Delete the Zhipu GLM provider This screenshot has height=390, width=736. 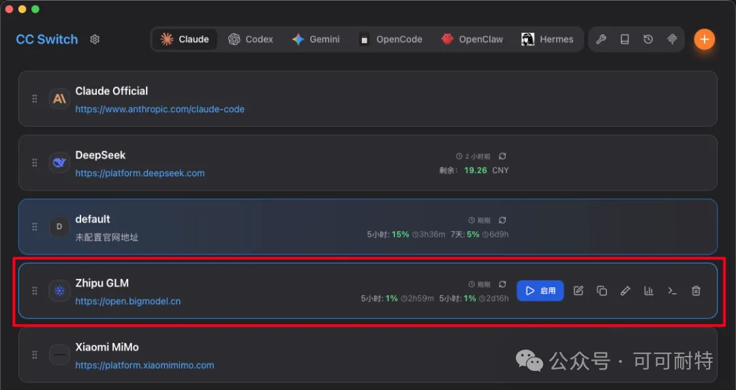696,291
